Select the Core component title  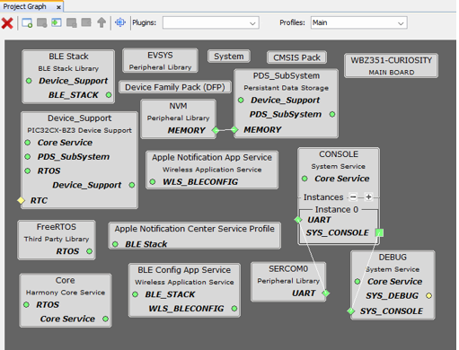coord(66,280)
